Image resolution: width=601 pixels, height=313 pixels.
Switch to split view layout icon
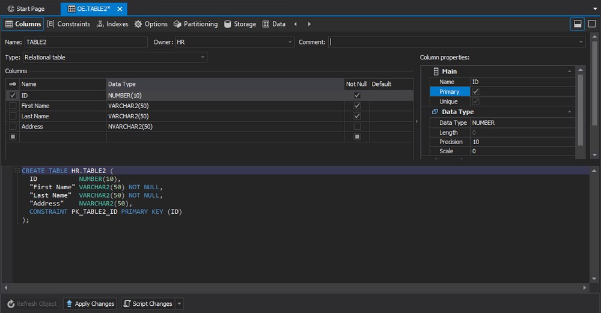[x=578, y=24]
